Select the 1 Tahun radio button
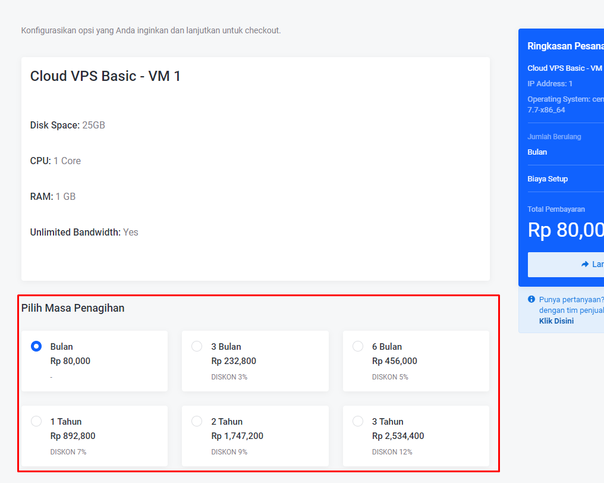This screenshot has height=483, width=604. [x=36, y=421]
